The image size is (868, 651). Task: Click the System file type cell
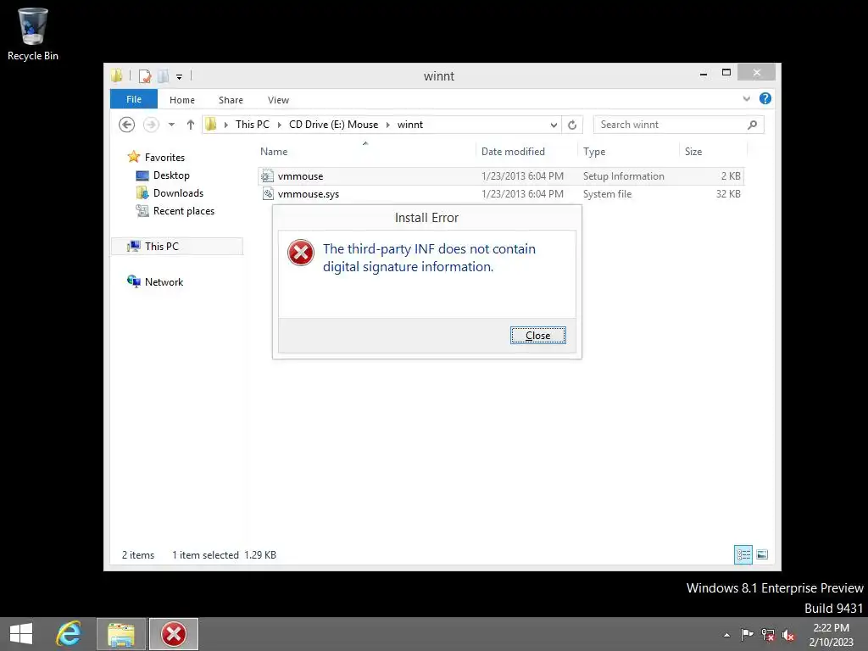[x=607, y=194]
